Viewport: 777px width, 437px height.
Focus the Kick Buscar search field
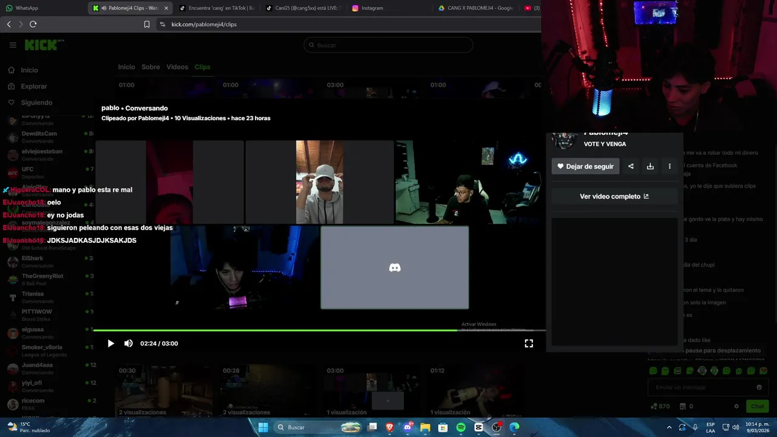tap(388, 45)
